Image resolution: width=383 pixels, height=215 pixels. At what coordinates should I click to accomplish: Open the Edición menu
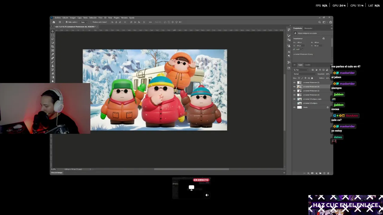pyautogui.click(x=65, y=18)
